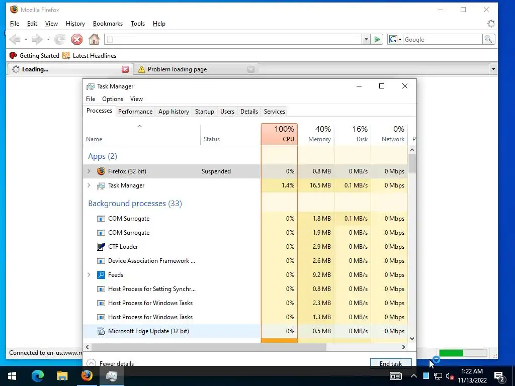Click the green page loading progress bar
The width and height of the screenshot is (515, 386).
[463, 353]
